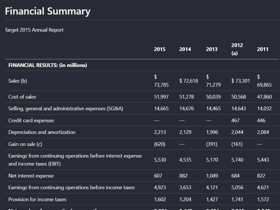Select depreciation value 1,996
Screen dimensions: 280x210
pyautogui.click(x=212, y=132)
